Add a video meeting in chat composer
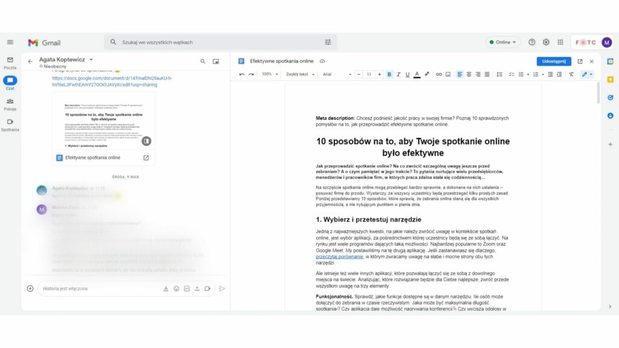 pos(207,288)
